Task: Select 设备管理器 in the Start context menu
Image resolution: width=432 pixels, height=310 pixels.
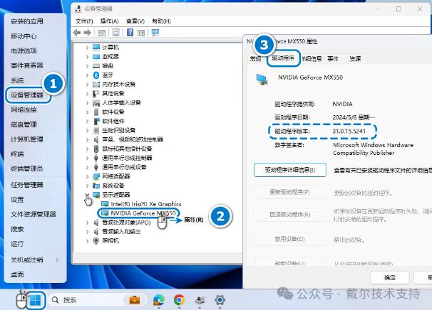Action: (x=27, y=95)
